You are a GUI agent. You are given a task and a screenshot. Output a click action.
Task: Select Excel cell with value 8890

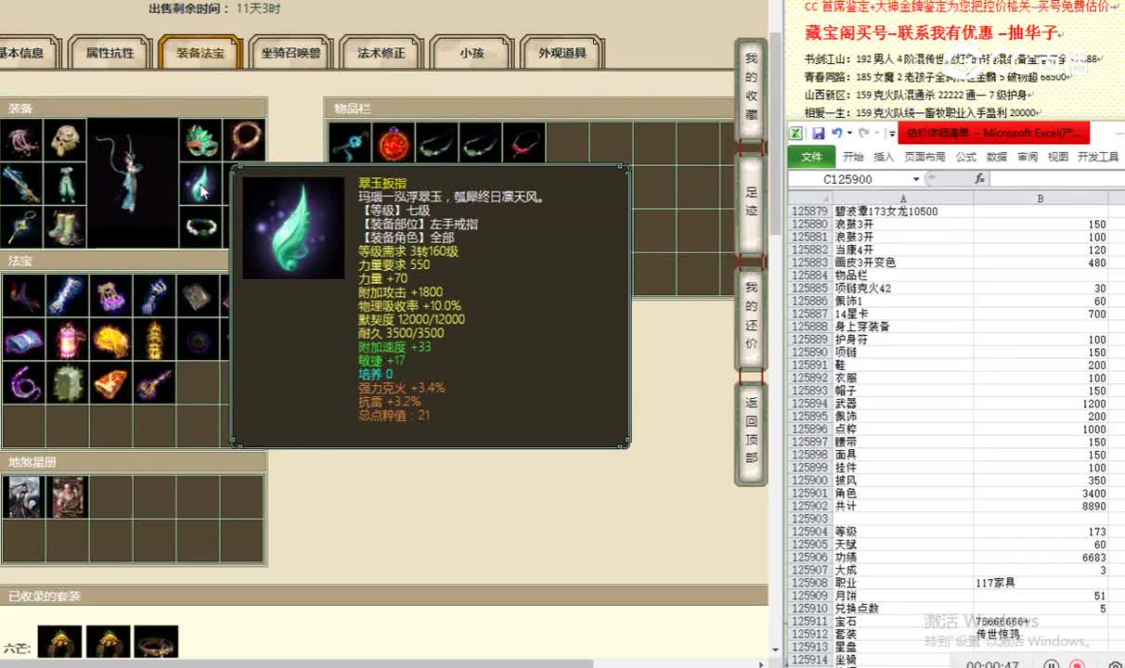pyautogui.click(x=1041, y=507)
